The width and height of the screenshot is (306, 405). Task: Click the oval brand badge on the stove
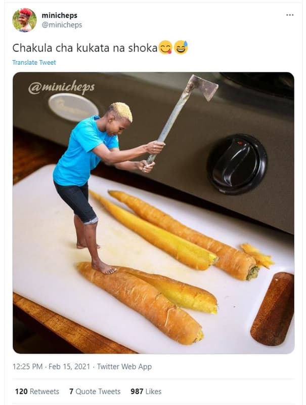pos(73,107)
